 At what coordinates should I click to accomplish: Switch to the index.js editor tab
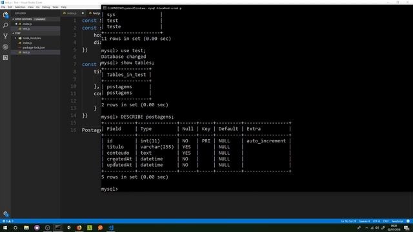[72, 13]
